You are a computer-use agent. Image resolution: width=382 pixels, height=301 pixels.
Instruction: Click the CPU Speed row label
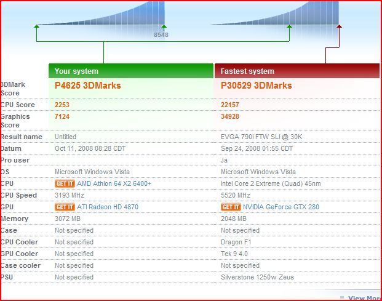pyautogui.click(x=18, y=195)
